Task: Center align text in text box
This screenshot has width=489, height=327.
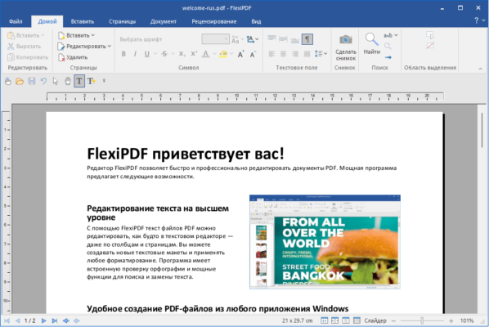Action: click(x=283, y=54)
